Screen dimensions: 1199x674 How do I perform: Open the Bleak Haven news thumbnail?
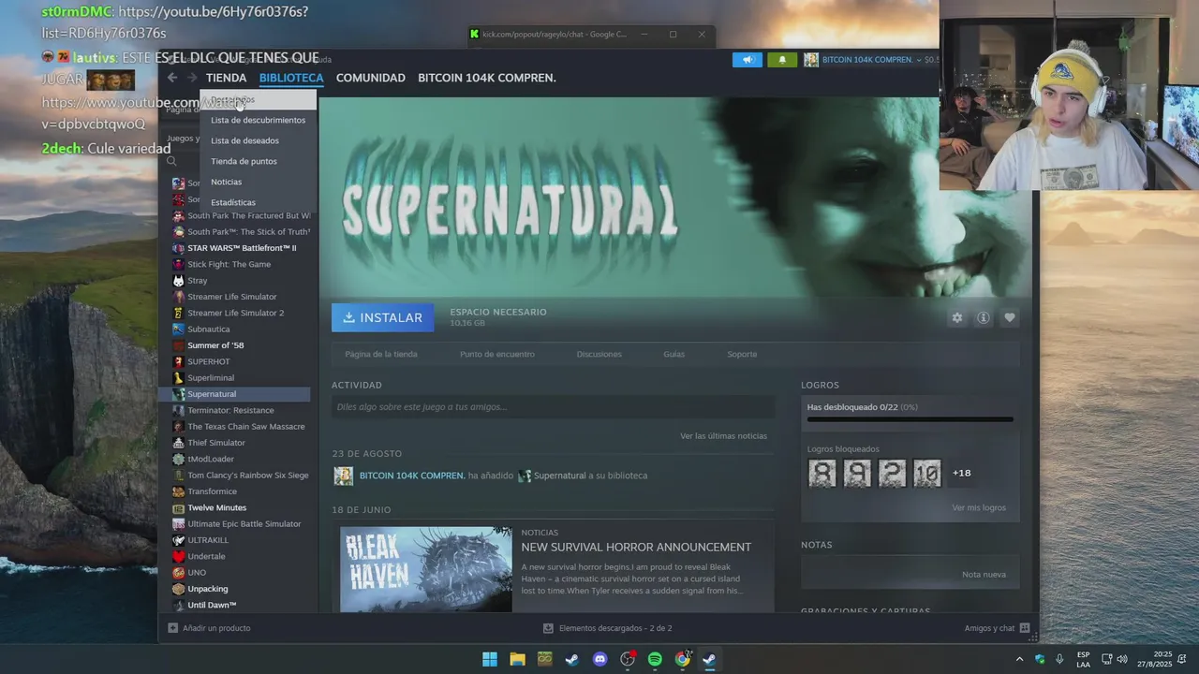(x=426, y=569)
